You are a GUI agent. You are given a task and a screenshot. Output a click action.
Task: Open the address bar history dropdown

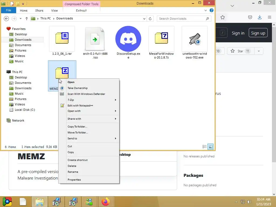(x=144, y=19)
